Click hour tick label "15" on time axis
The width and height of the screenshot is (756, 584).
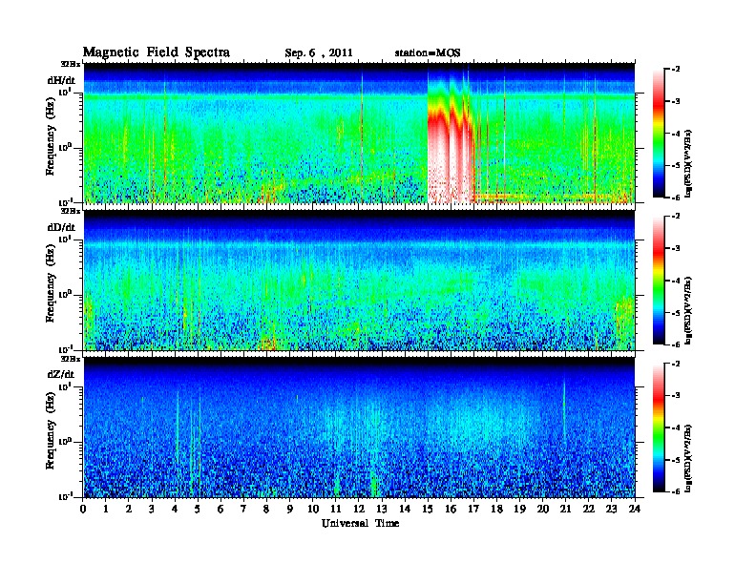[428, 509]
